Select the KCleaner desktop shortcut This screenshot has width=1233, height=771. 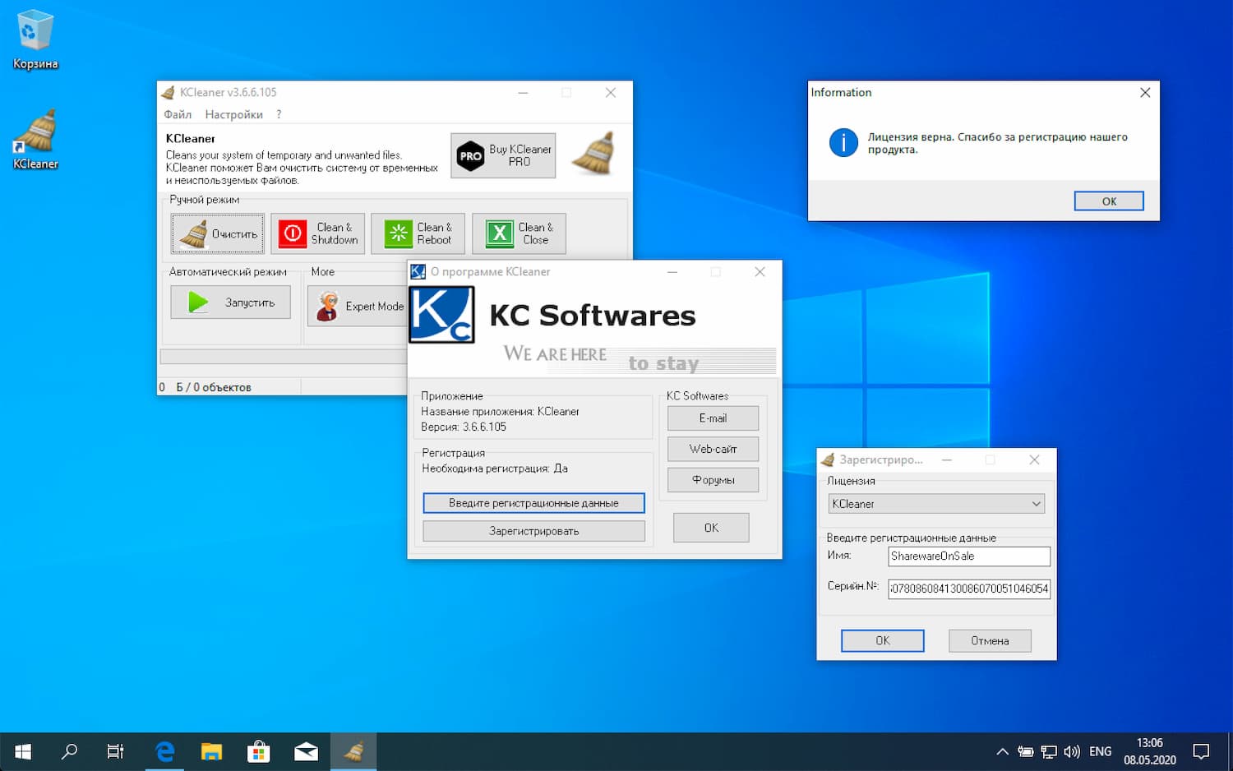click(x=35, y=140)
